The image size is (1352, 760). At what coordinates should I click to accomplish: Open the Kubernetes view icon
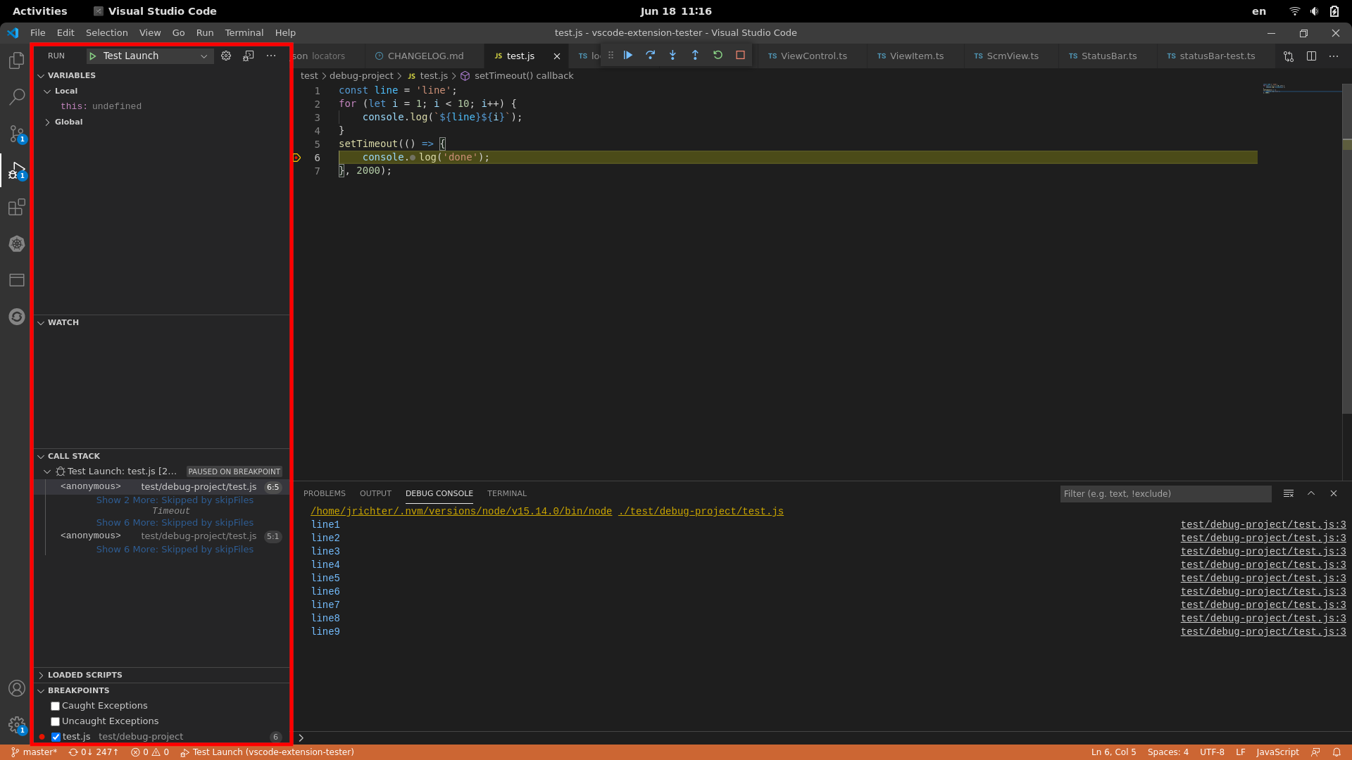point(17,243)
